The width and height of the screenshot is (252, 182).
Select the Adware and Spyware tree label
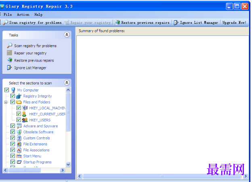(x=40, y=126)
